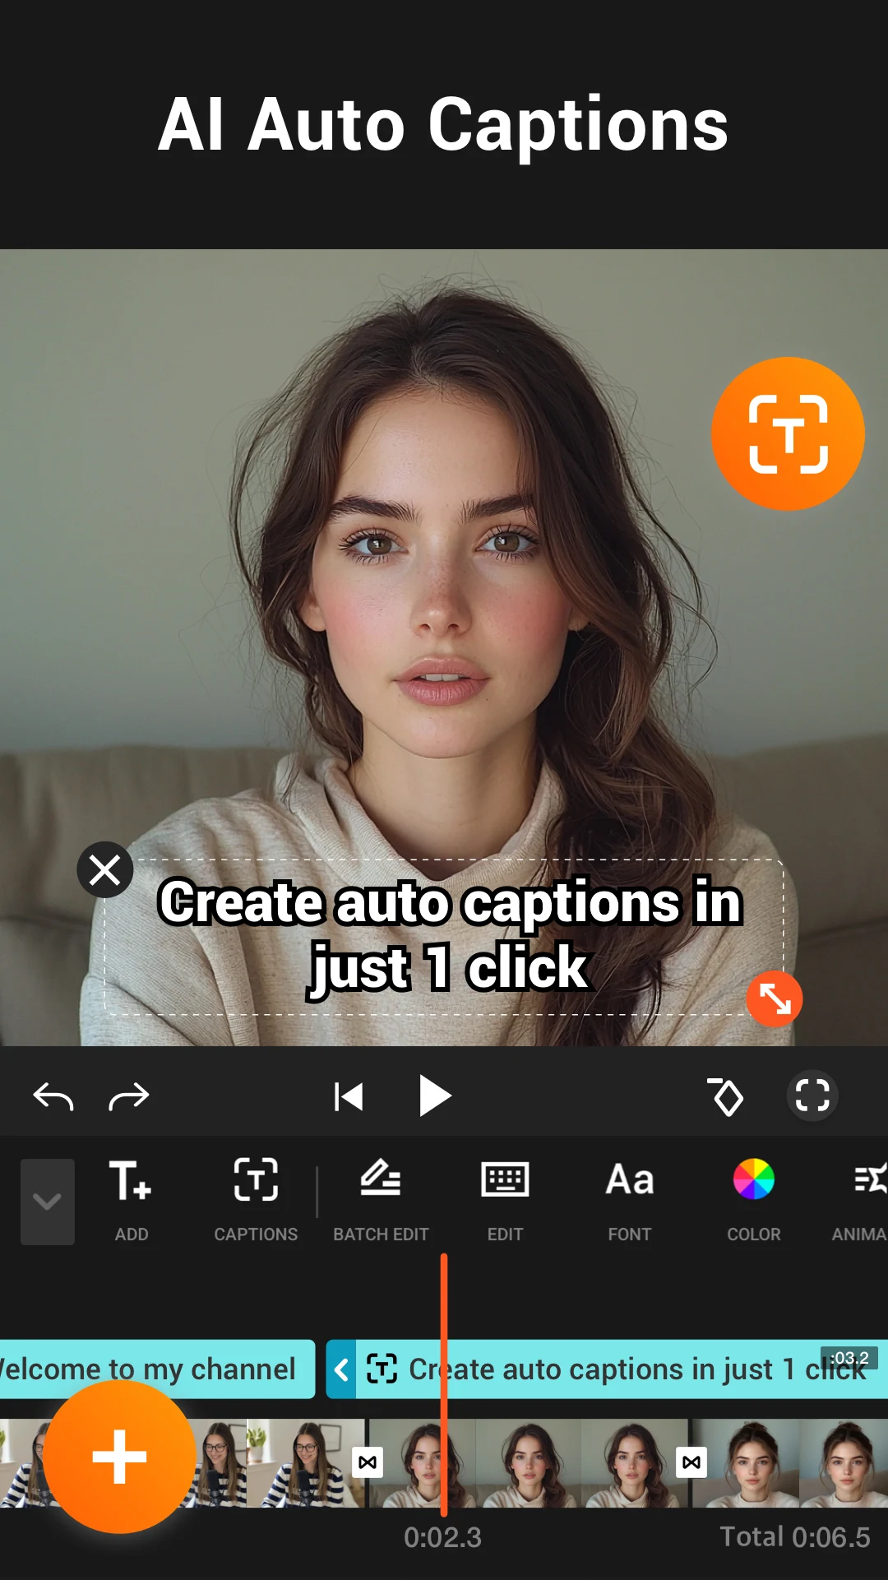Open the COLOR wheel picker
Screen dimensions: 888x1580
coord(753,1200)
